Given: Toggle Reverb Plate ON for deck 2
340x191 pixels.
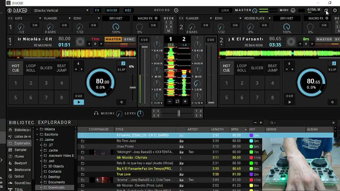Looking at the screenshot, I should pos(264,25).
